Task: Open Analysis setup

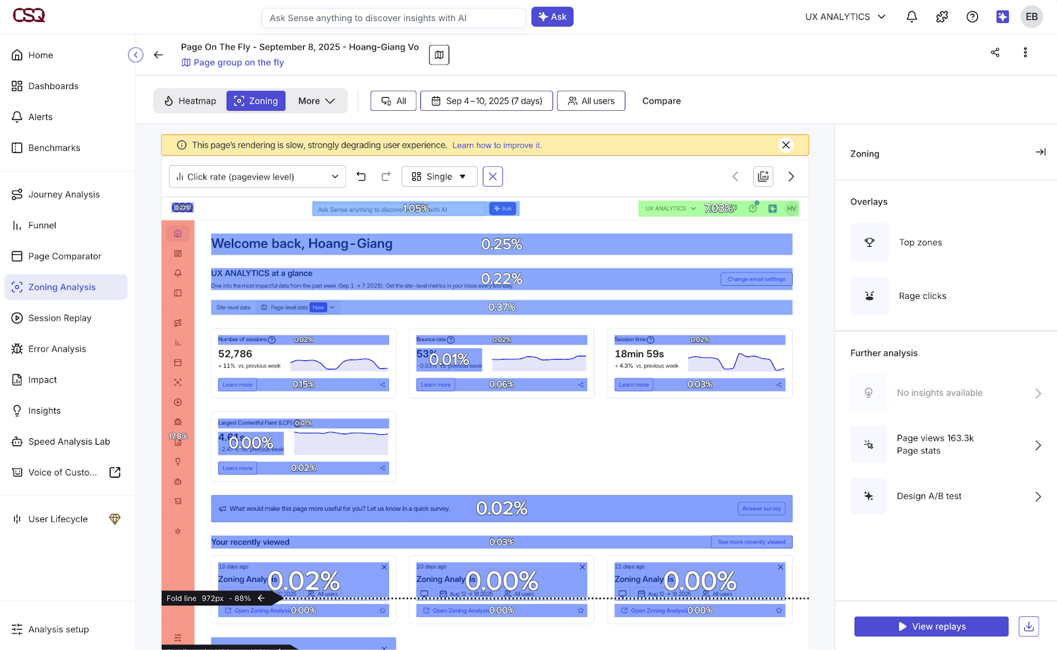Action: [x=66, y=630]
